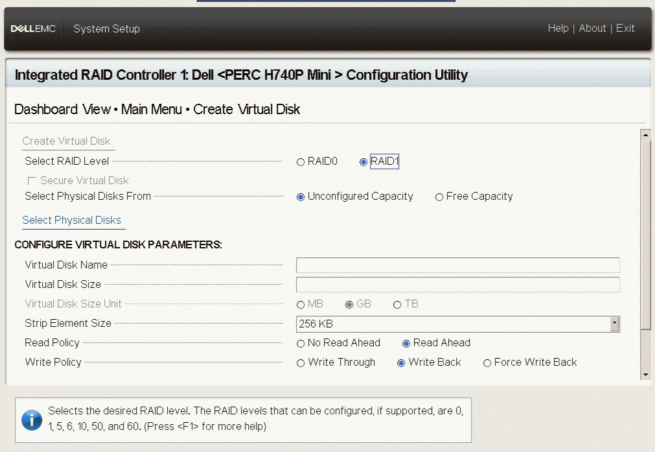Viewport: 655px width, 452px height.
Task: Select GB as disk size unit
Action: [349, 305]
